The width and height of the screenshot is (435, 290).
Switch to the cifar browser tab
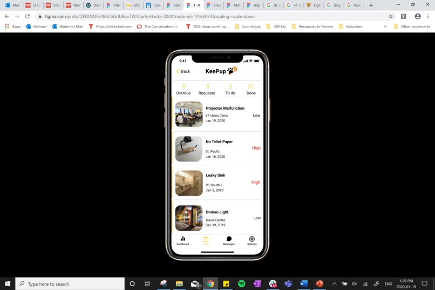133,5
